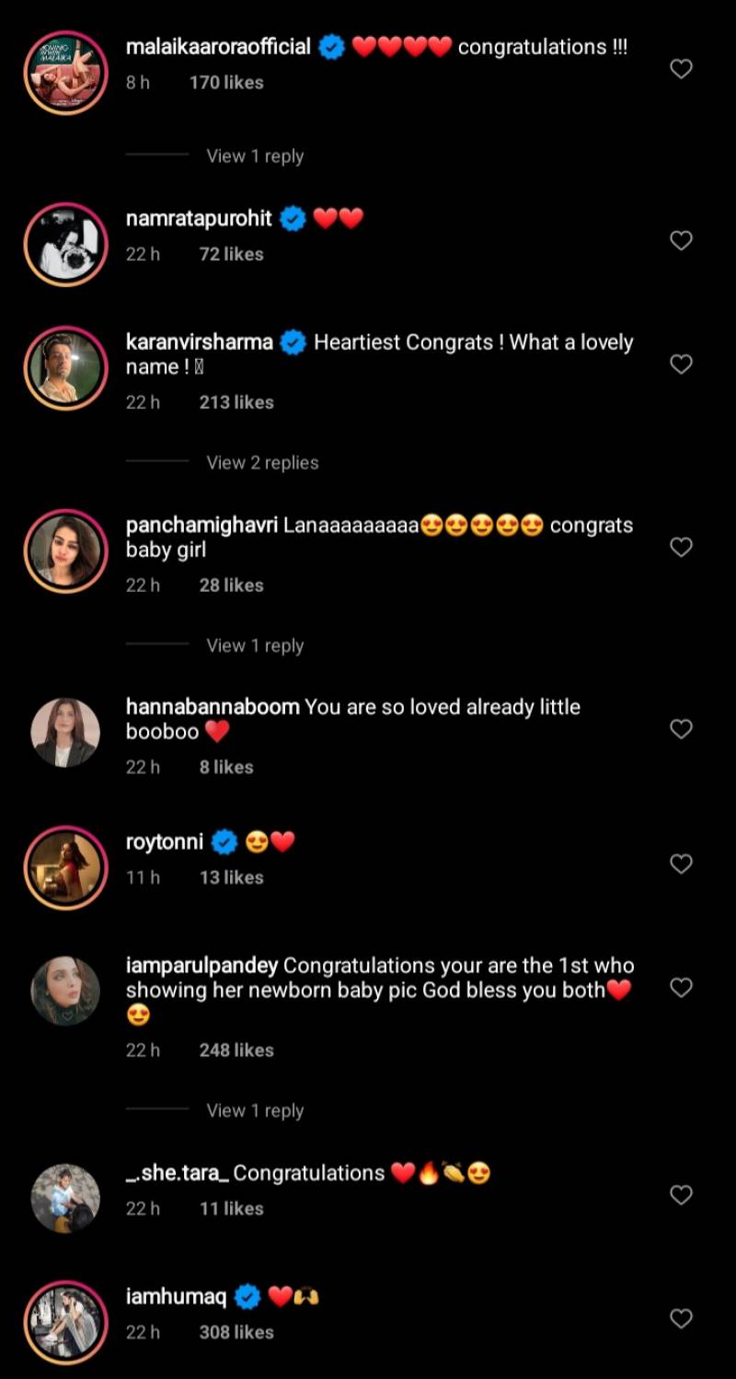The image size is (736, 1379).
Task: Open the iamhumaq username link
Action: [x=176, y=1297]
